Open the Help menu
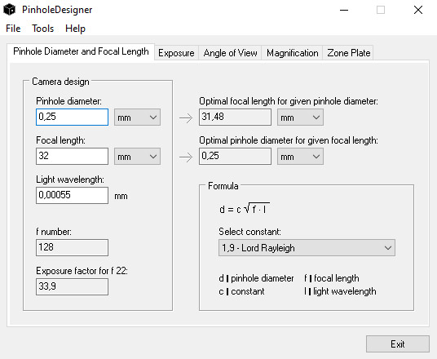 pos(75,29)
